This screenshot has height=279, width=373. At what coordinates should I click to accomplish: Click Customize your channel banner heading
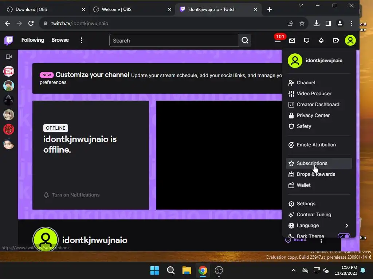point(92,75)
